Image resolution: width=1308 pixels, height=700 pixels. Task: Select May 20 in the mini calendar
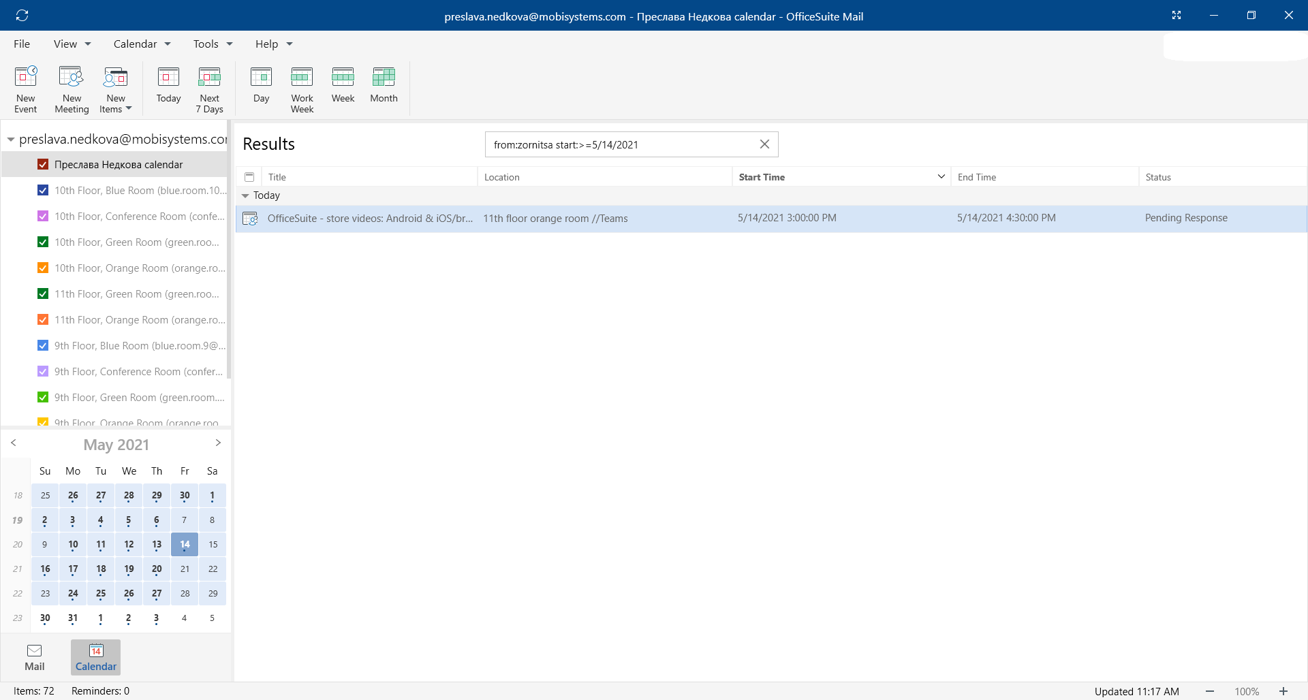[x=157, y=569]
